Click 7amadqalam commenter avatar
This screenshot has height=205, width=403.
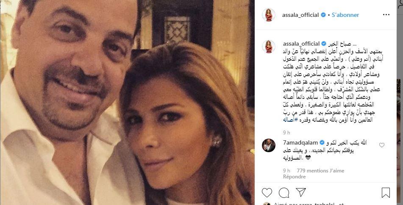click(x=269, y=145)
